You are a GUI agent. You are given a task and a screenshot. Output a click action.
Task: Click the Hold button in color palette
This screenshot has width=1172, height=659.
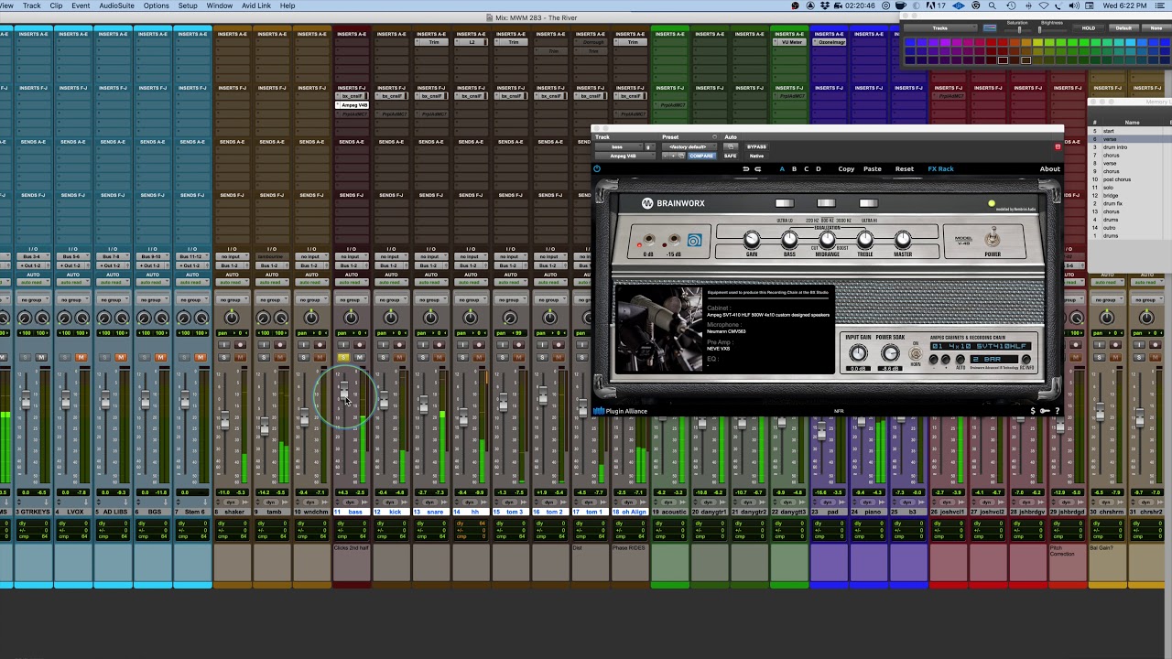coord(1089,28)
